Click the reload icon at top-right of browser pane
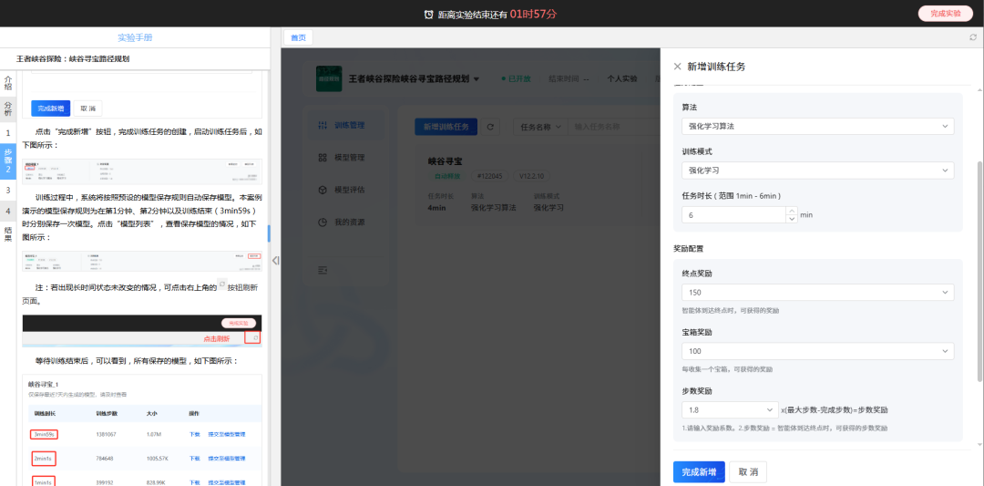This screenshot has height=486, width=984. click(973, 37)
